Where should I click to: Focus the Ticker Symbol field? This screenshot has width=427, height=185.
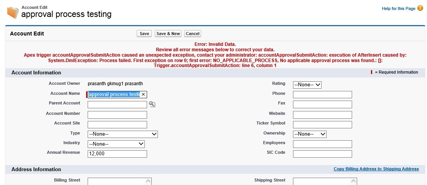tap(322, 124)
